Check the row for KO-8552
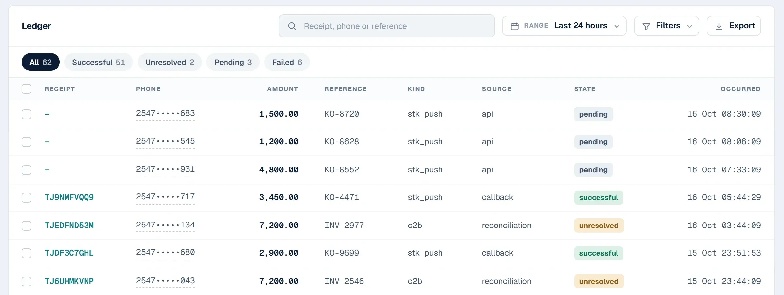Image resolution: width=784 pixels, height=295 pixels. tap(27, 170)
